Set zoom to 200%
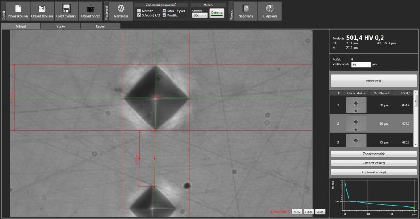The height and width of the screenshot is (219, 420). tap(320, 212)
